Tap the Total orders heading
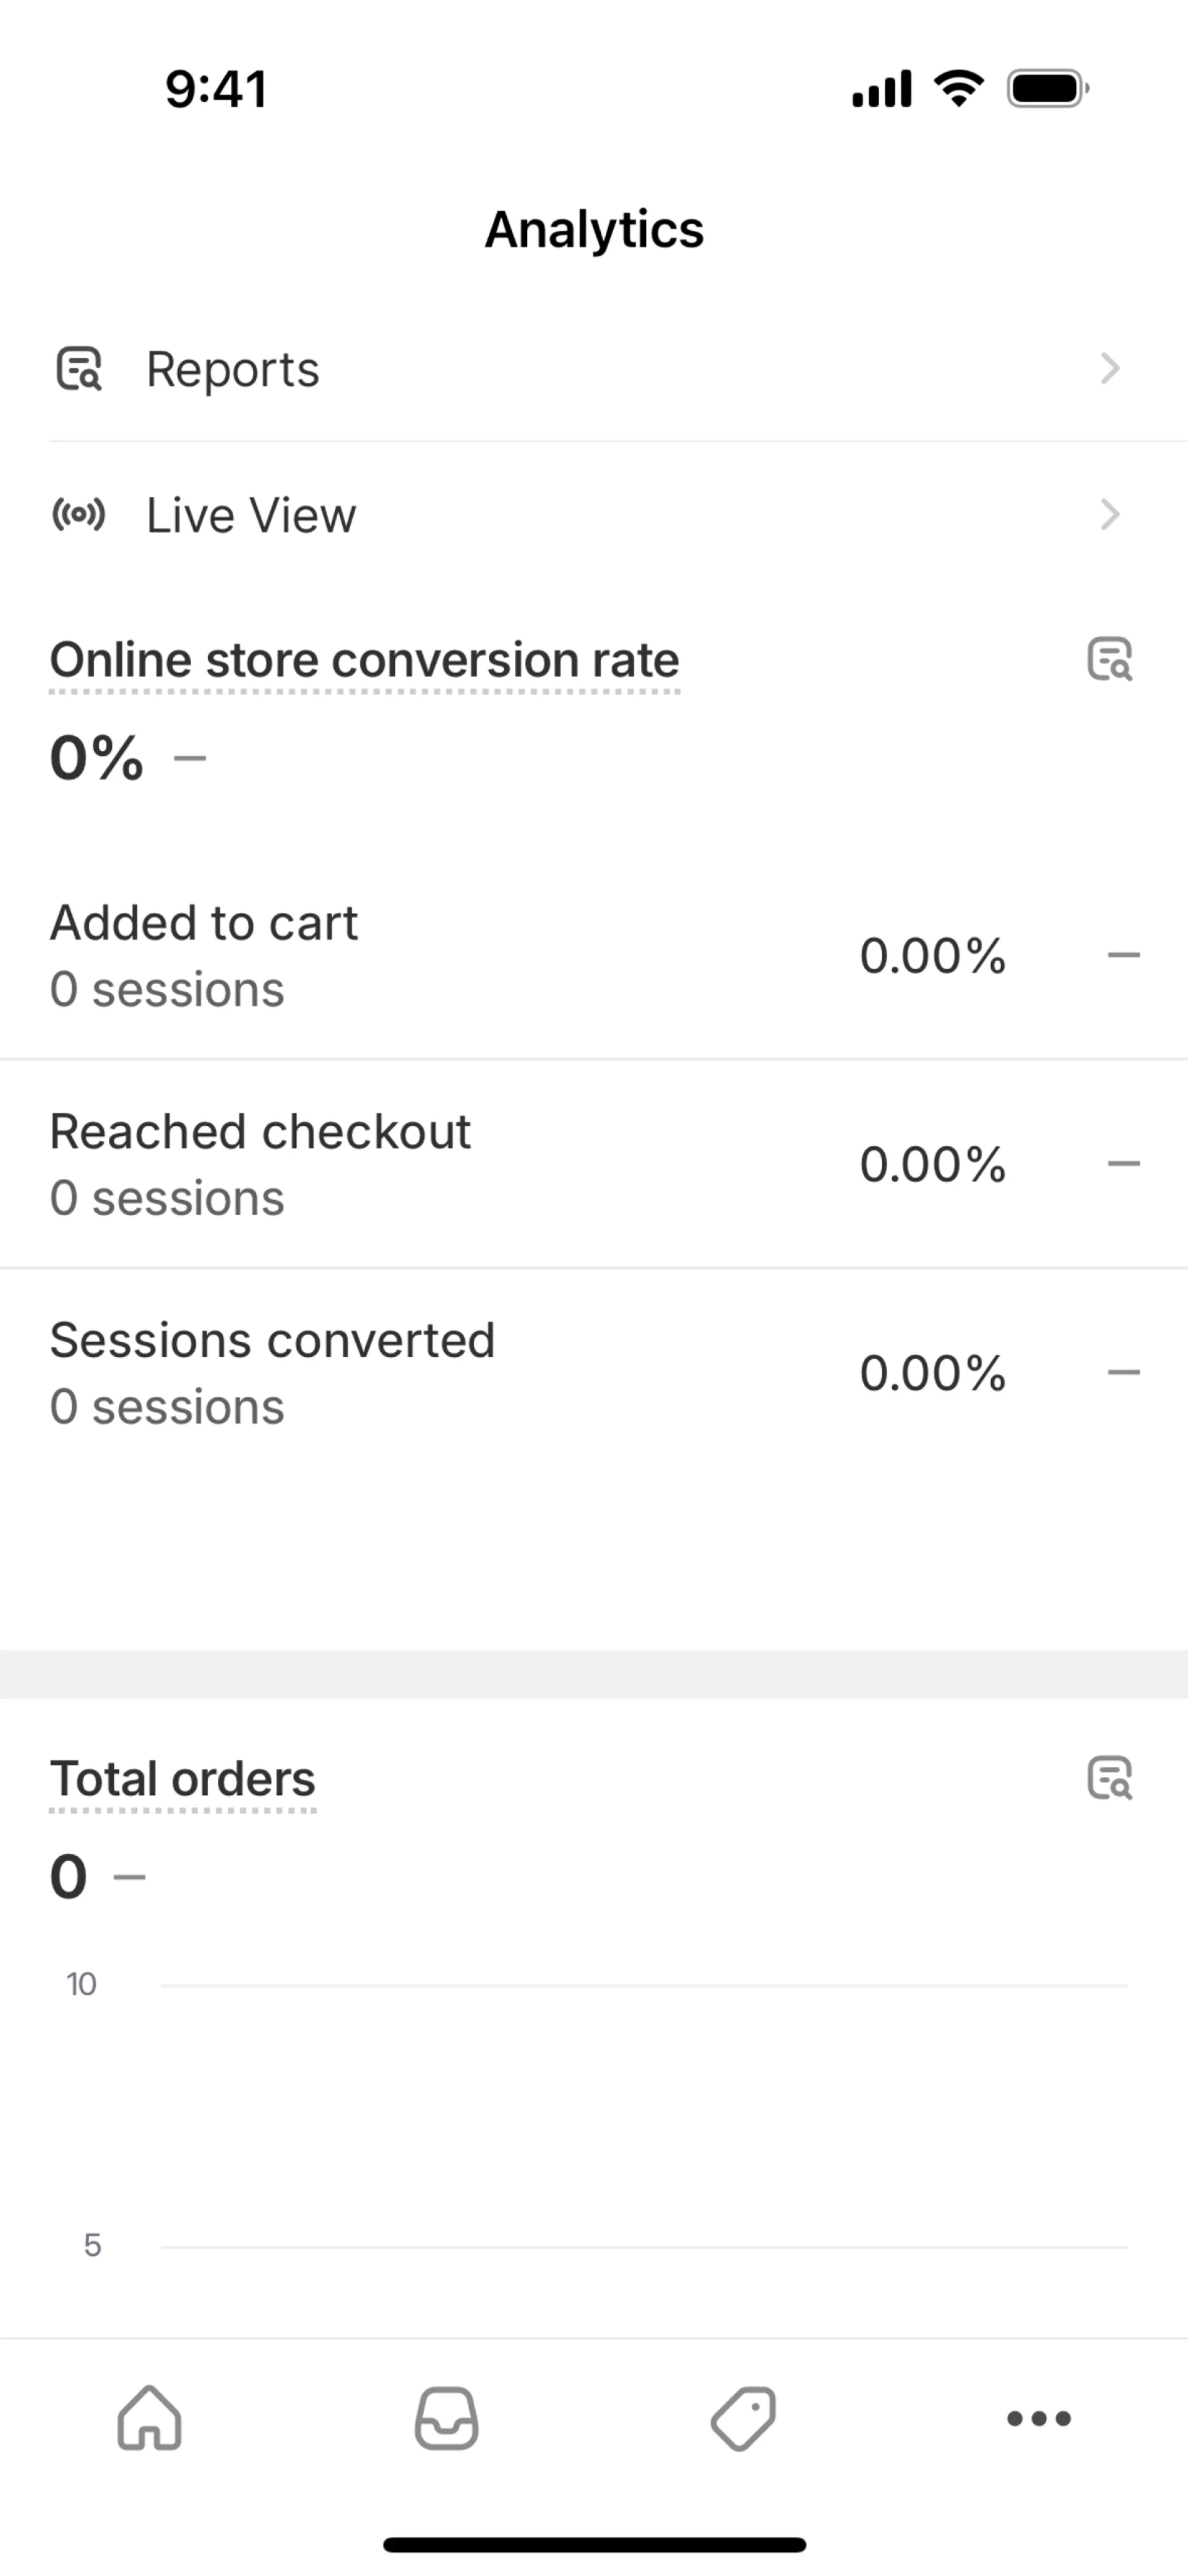This screenshot has height=2576, width=1188. point(183,1778)
